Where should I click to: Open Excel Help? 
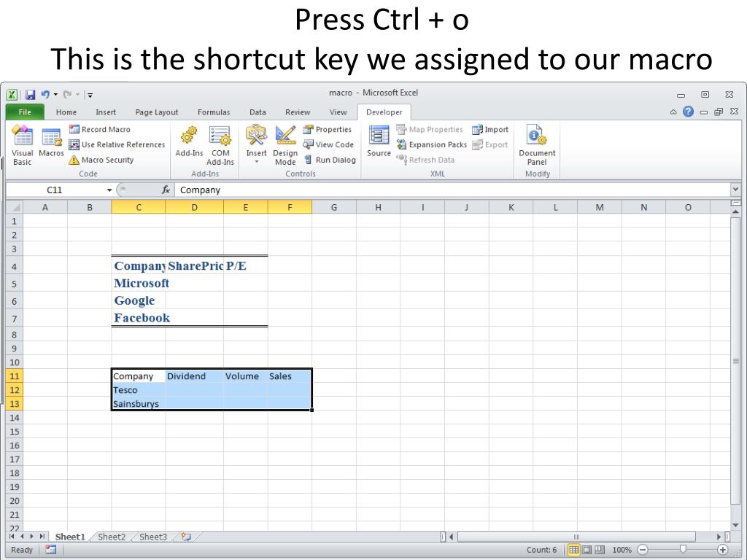coord(688,112)
